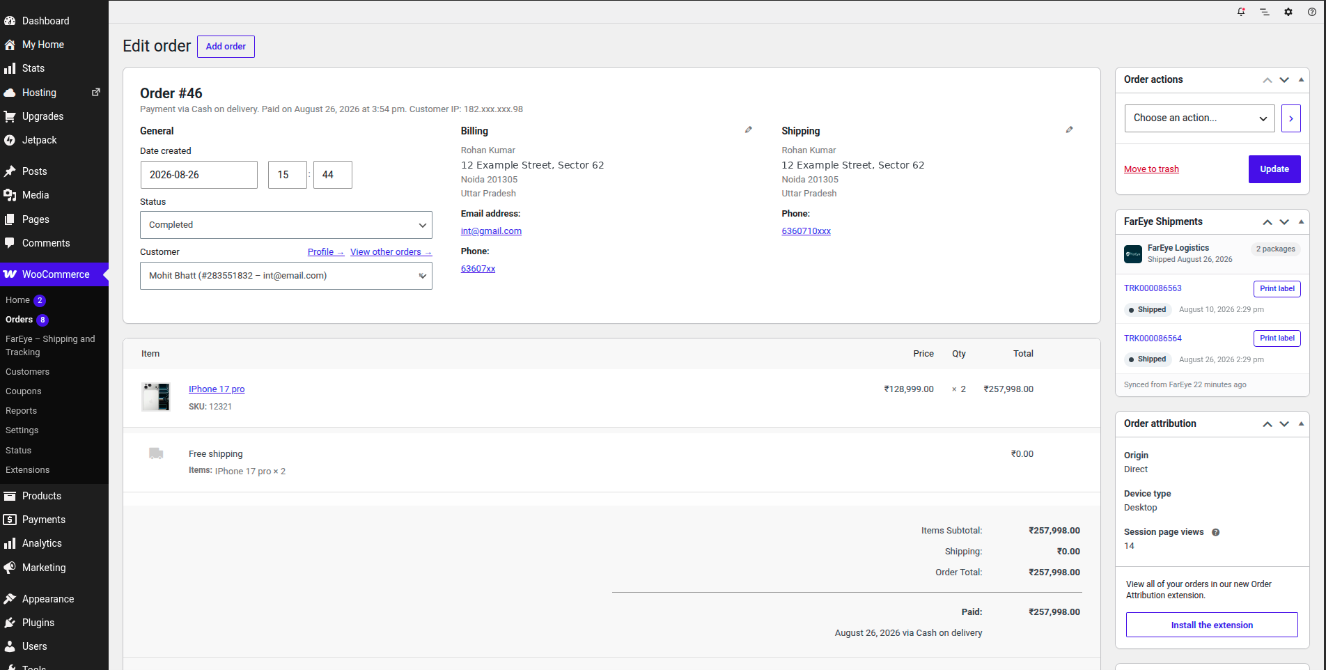This screenshot has width=1326, height=670.
Task: Open Jetpack in the sidebar
Action: (54, 140)
